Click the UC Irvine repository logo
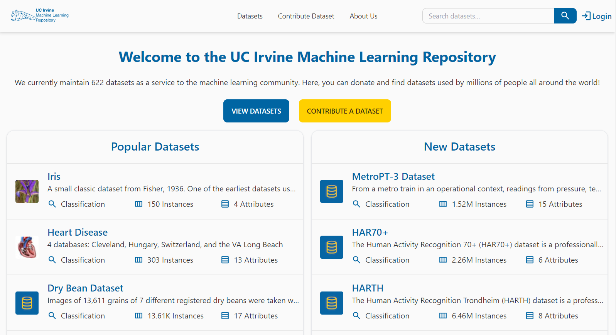Viewport: 616px width, 335px height. coord(40,16)
